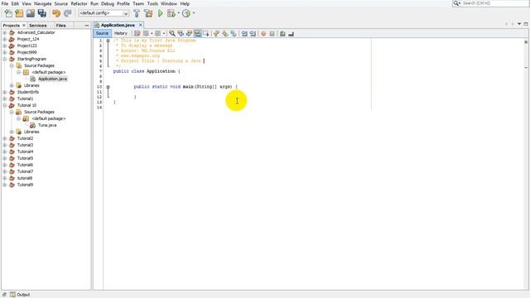Click the Find Selection magnifier icon

(172, 33)
